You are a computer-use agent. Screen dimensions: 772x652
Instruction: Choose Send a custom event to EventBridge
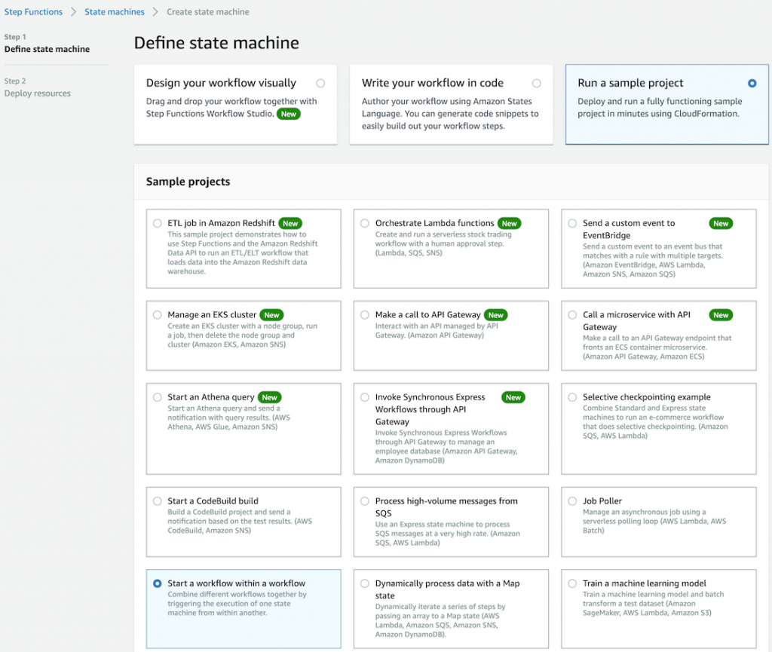point(572,223)
